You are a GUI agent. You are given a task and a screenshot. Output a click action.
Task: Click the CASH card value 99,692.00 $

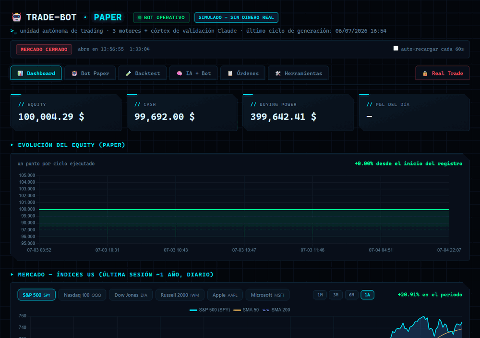[x=164, y=116]
